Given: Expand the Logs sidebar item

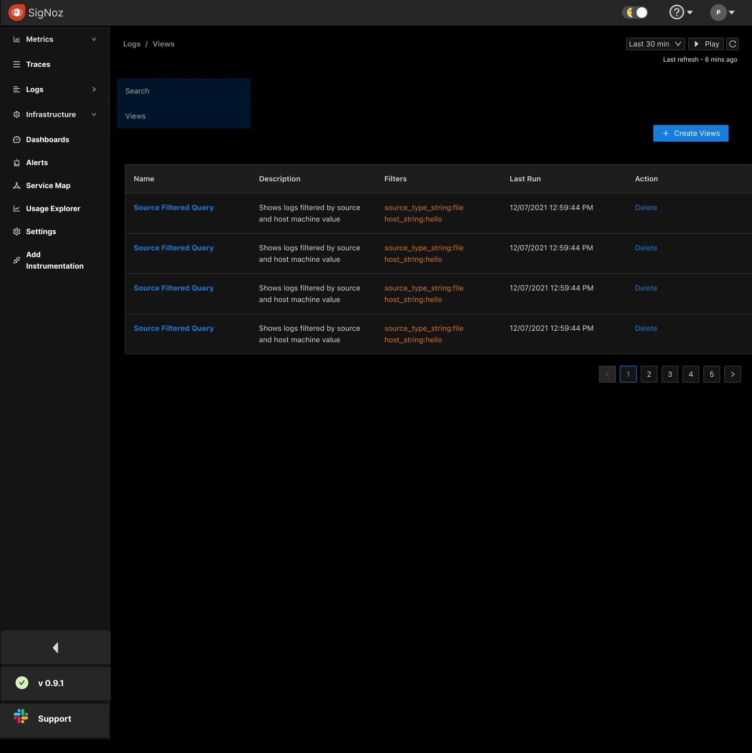Looking at the screenshot, I should coord(94,89).
